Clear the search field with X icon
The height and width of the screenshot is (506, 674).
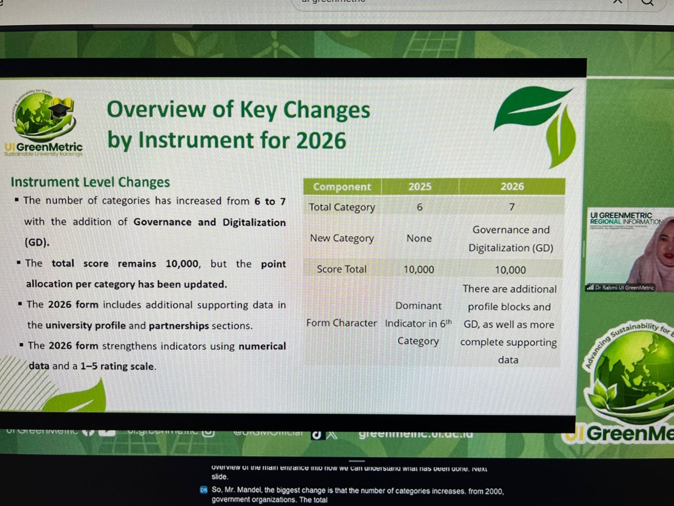tap(617, 2)
